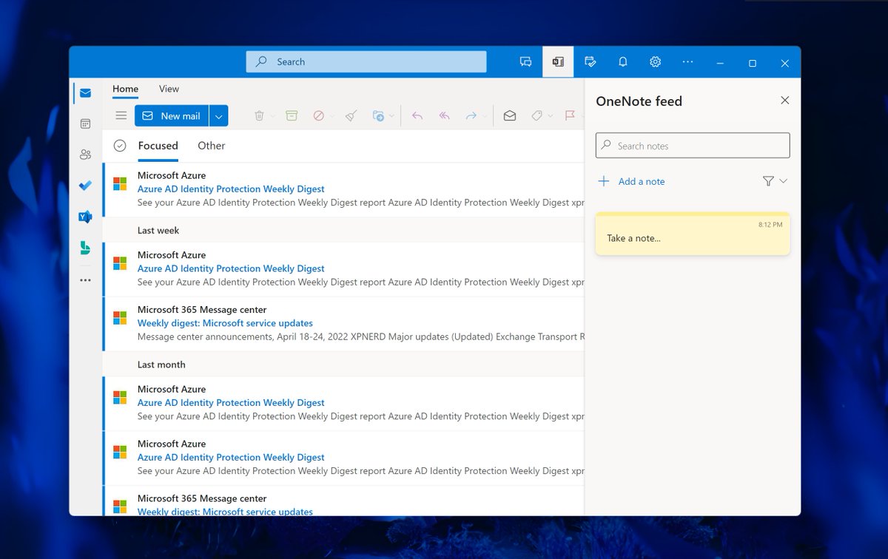Switch to the View ribbon tab
Screen dimensions: 888x559
tap(169, 89)
